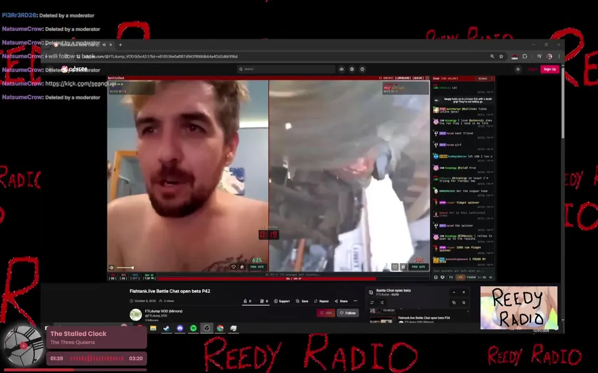Click the Share button
Screen dimensions: 598x373
[x=341, y=301]
